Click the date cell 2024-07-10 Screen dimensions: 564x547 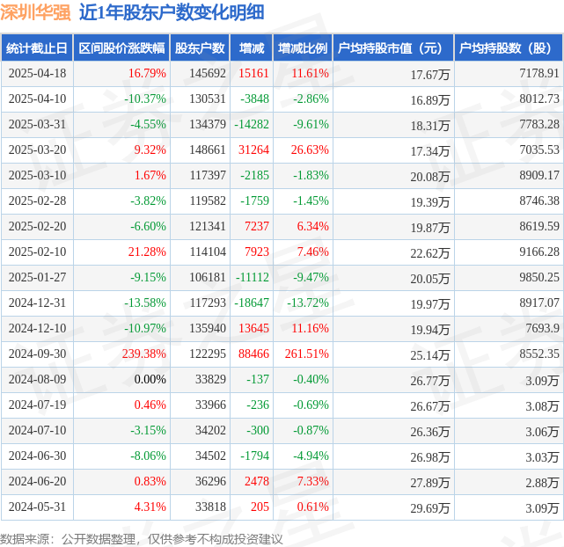pyautogui.click(x=38, y=431)
